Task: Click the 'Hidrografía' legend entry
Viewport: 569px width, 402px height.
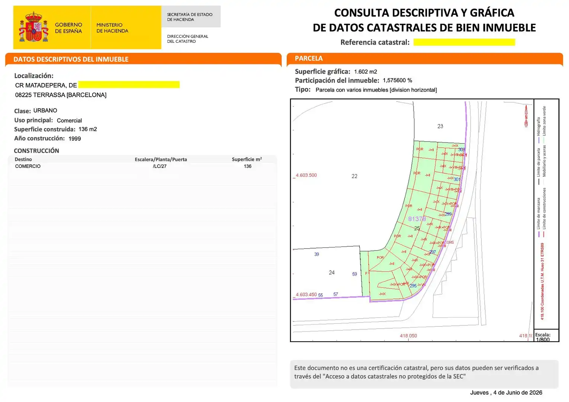Action: point(539,130)
